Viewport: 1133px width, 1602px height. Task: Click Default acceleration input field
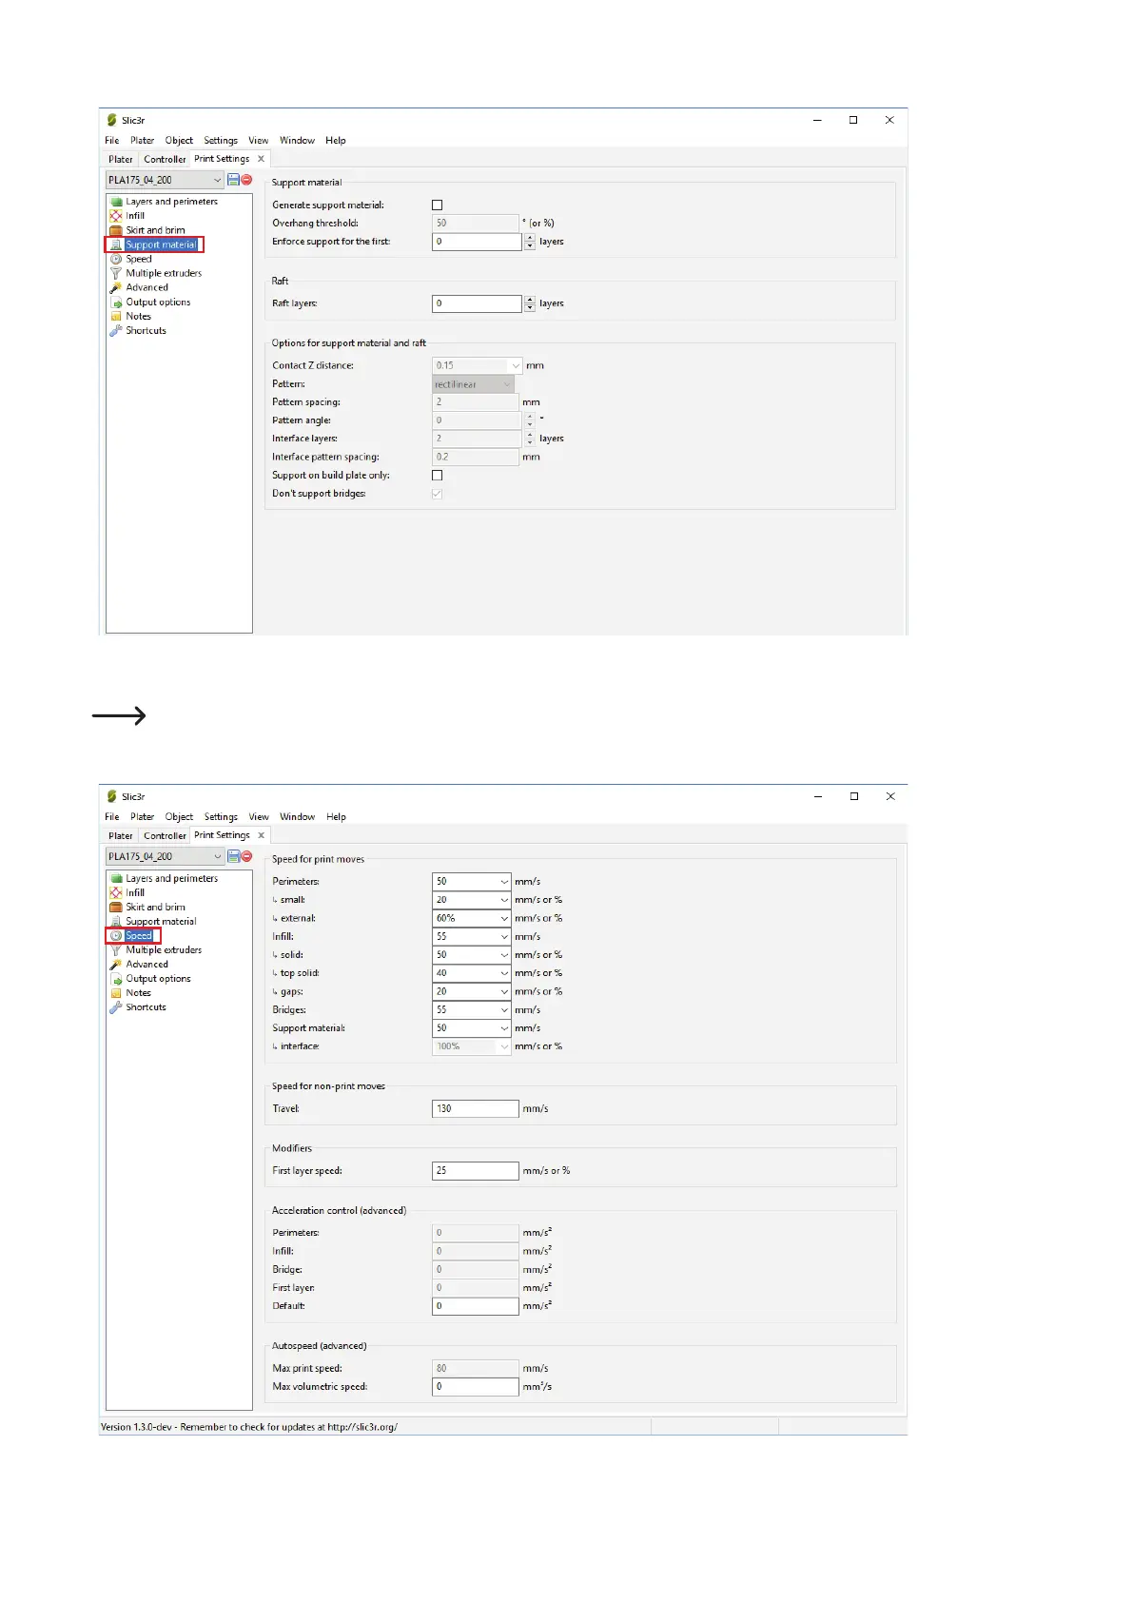476,1306
